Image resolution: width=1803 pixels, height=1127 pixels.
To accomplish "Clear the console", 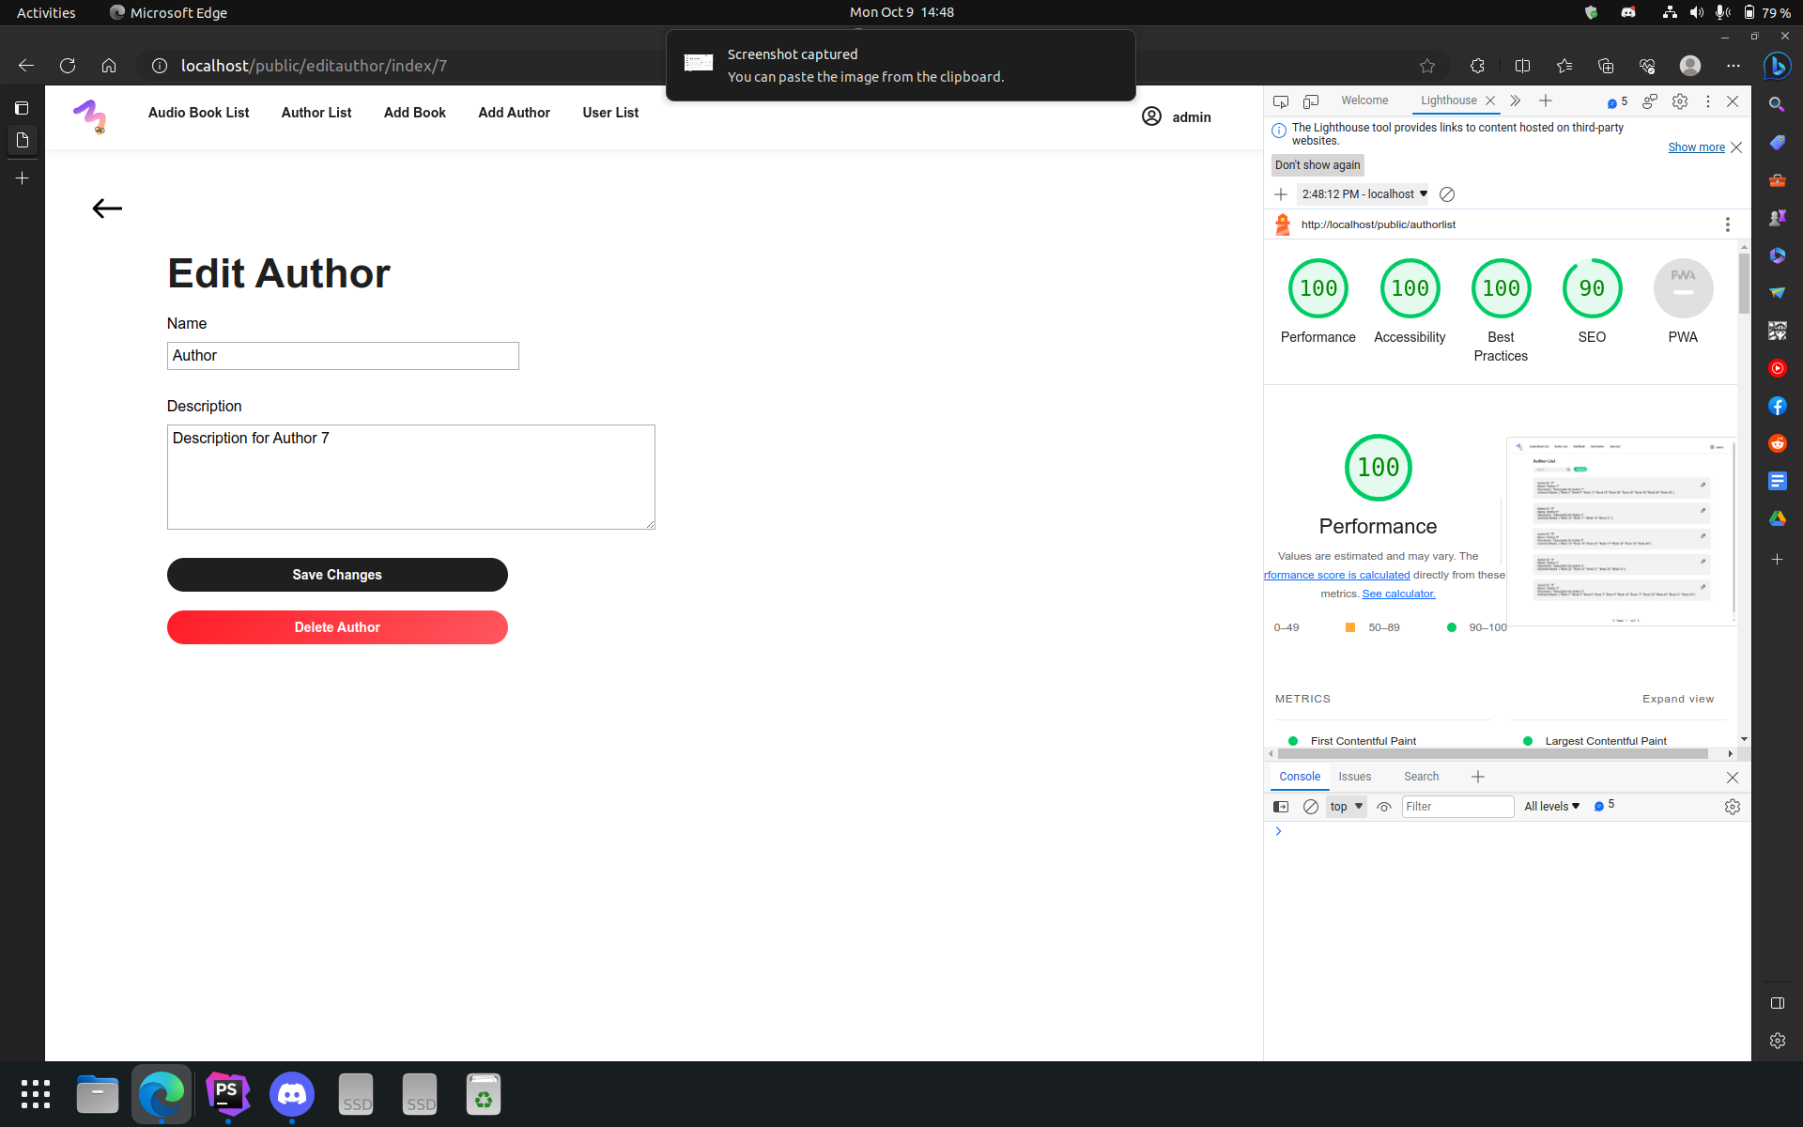I will coord(1311,807).
